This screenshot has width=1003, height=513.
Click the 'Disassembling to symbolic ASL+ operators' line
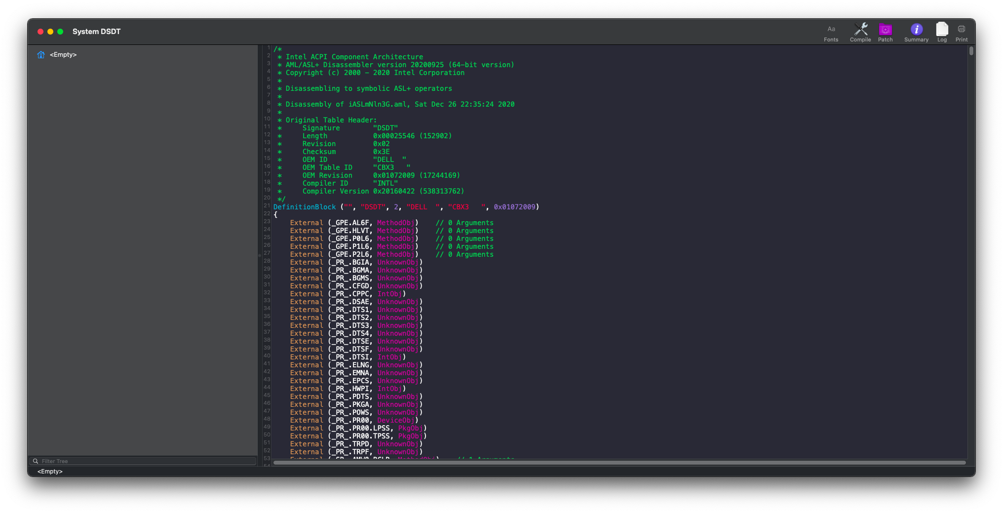[x=364, y=88]
